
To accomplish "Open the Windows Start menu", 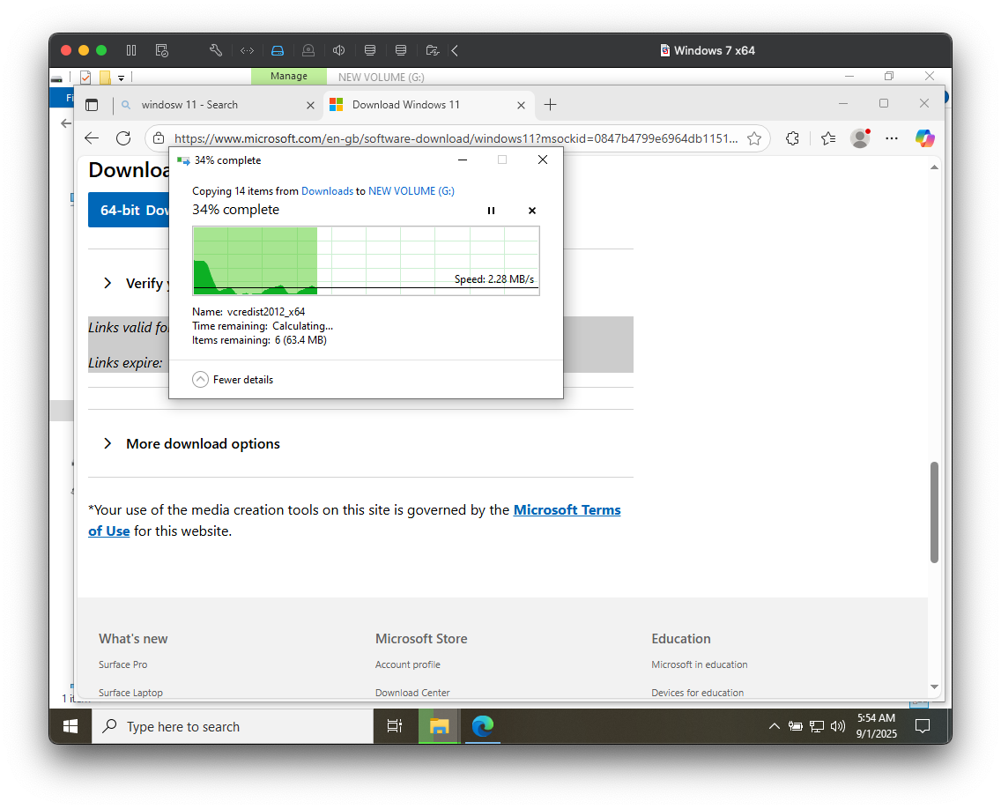I will point(70,726).
